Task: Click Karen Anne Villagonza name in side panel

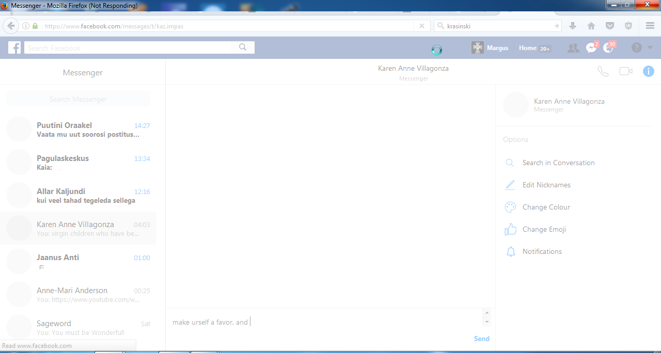Action: (x=569, y=101)
